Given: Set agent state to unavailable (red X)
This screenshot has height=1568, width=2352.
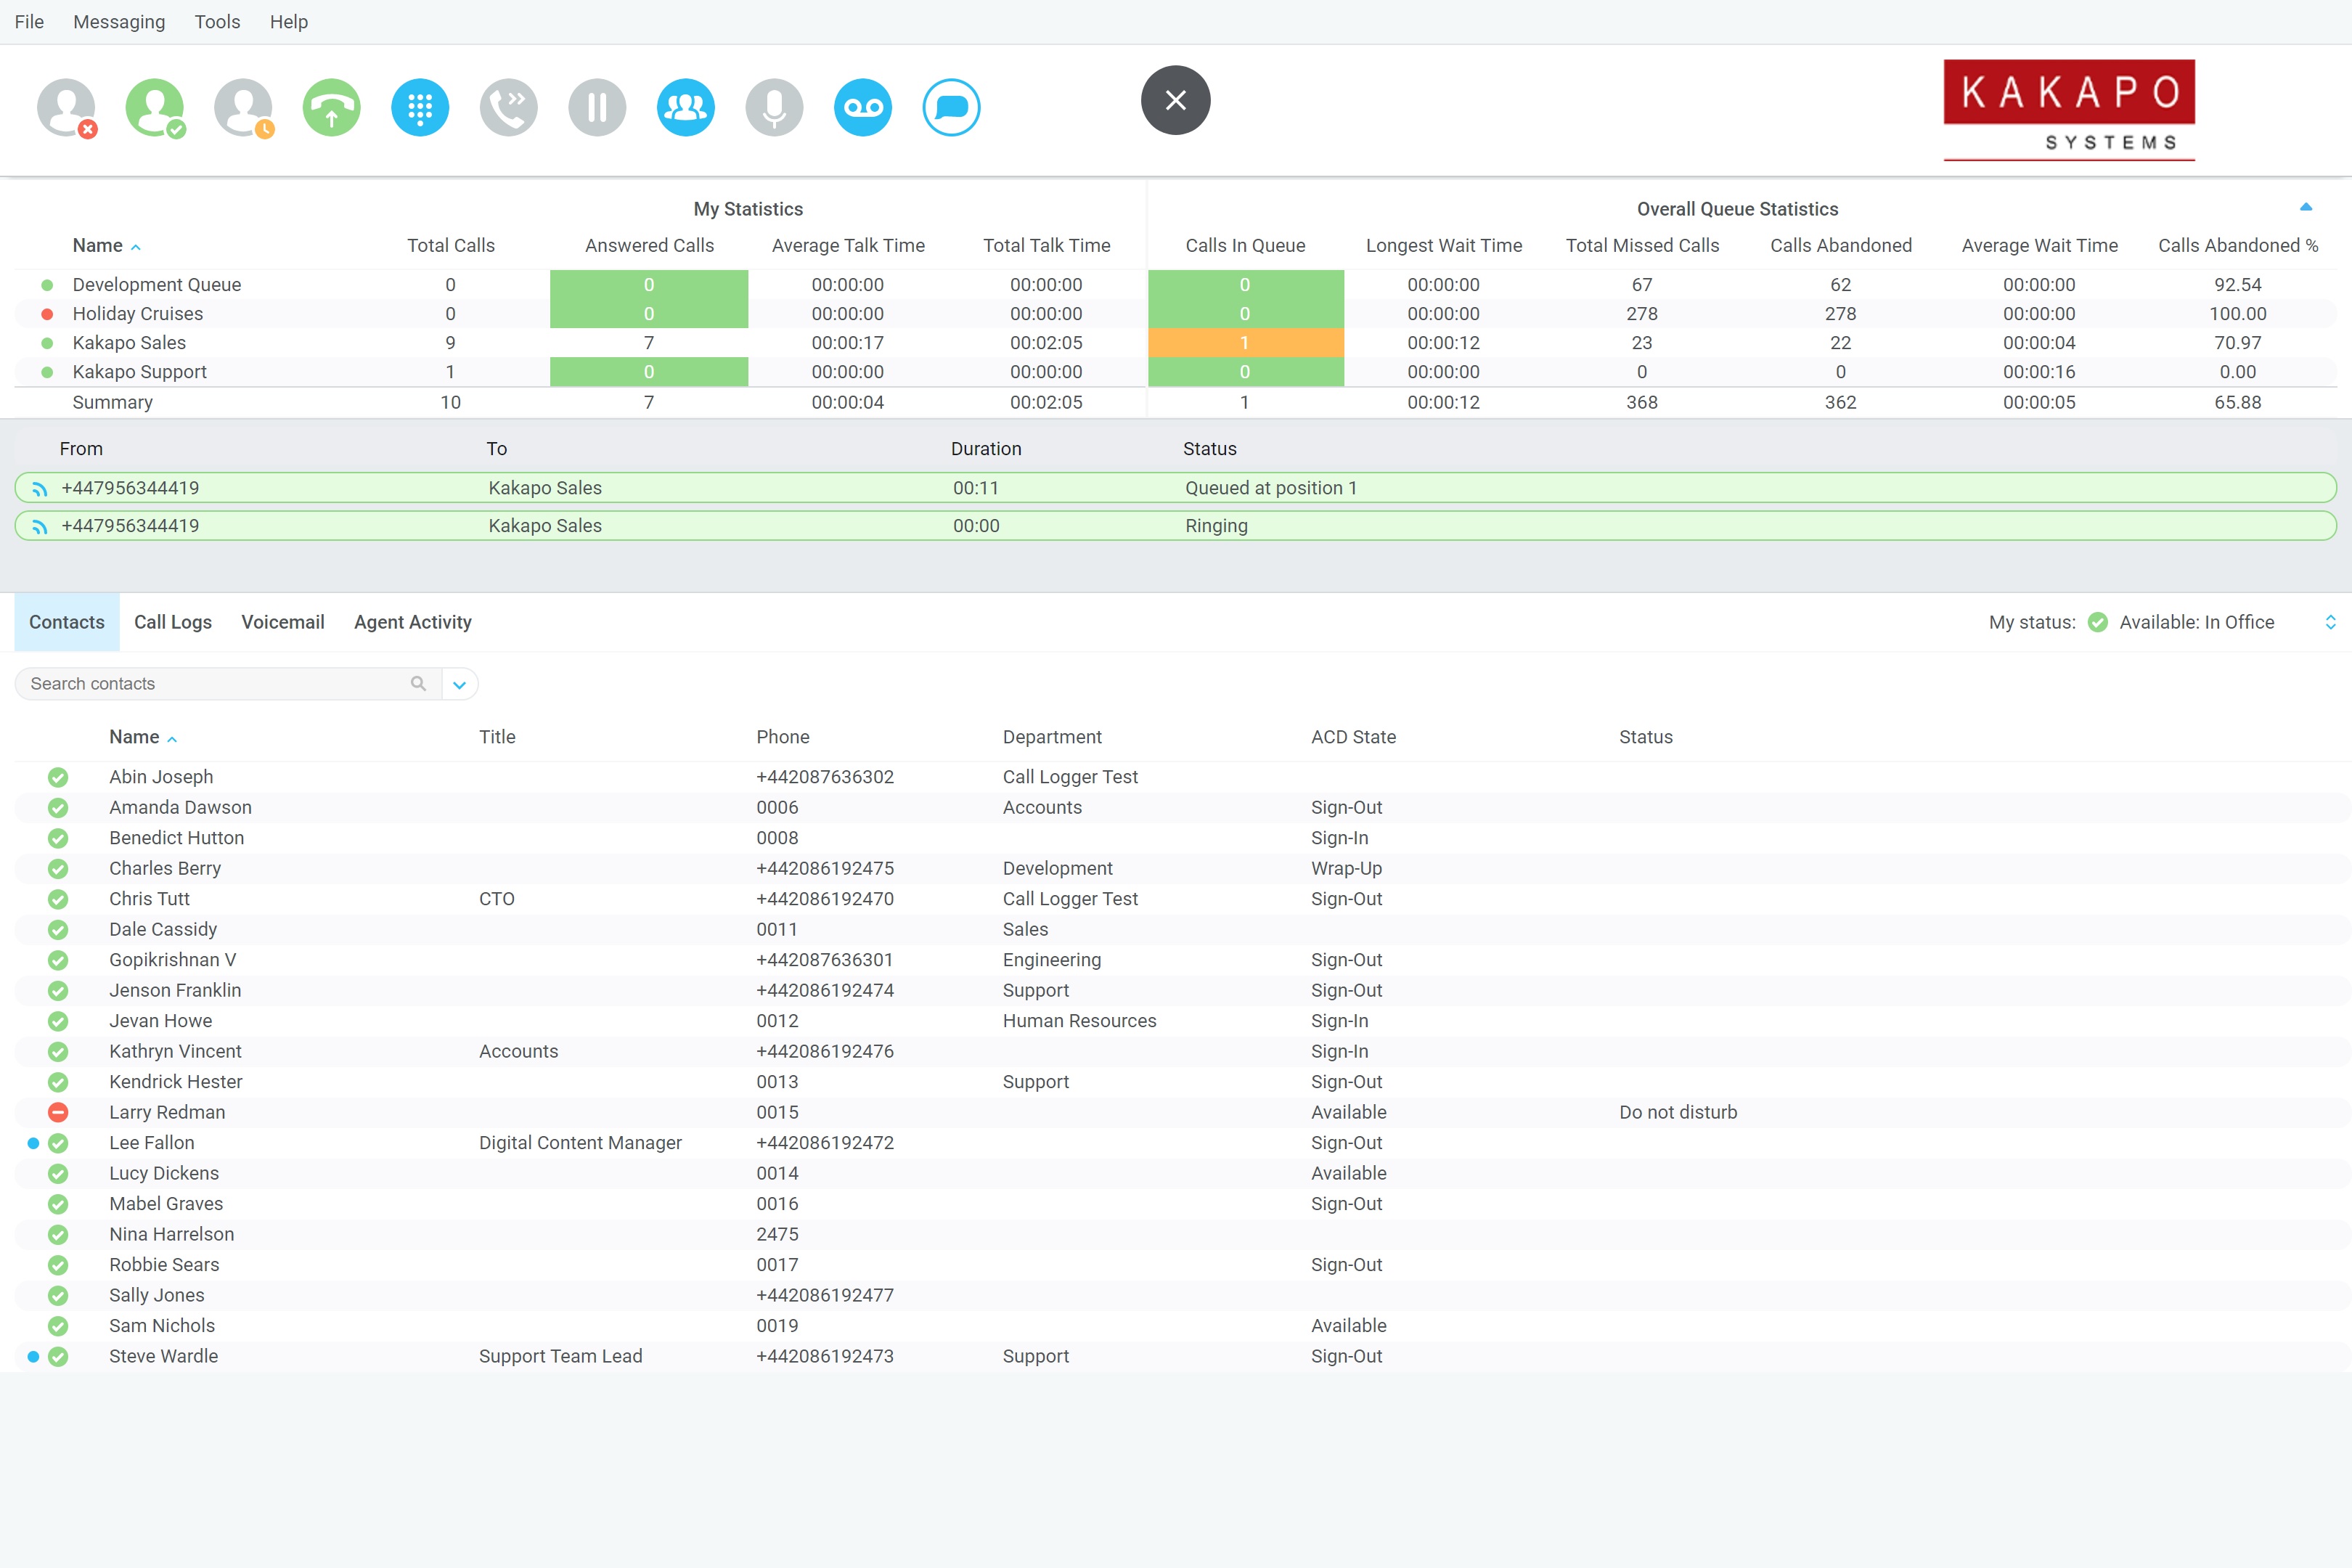Looking at the screenshot, I should [66, 107].
